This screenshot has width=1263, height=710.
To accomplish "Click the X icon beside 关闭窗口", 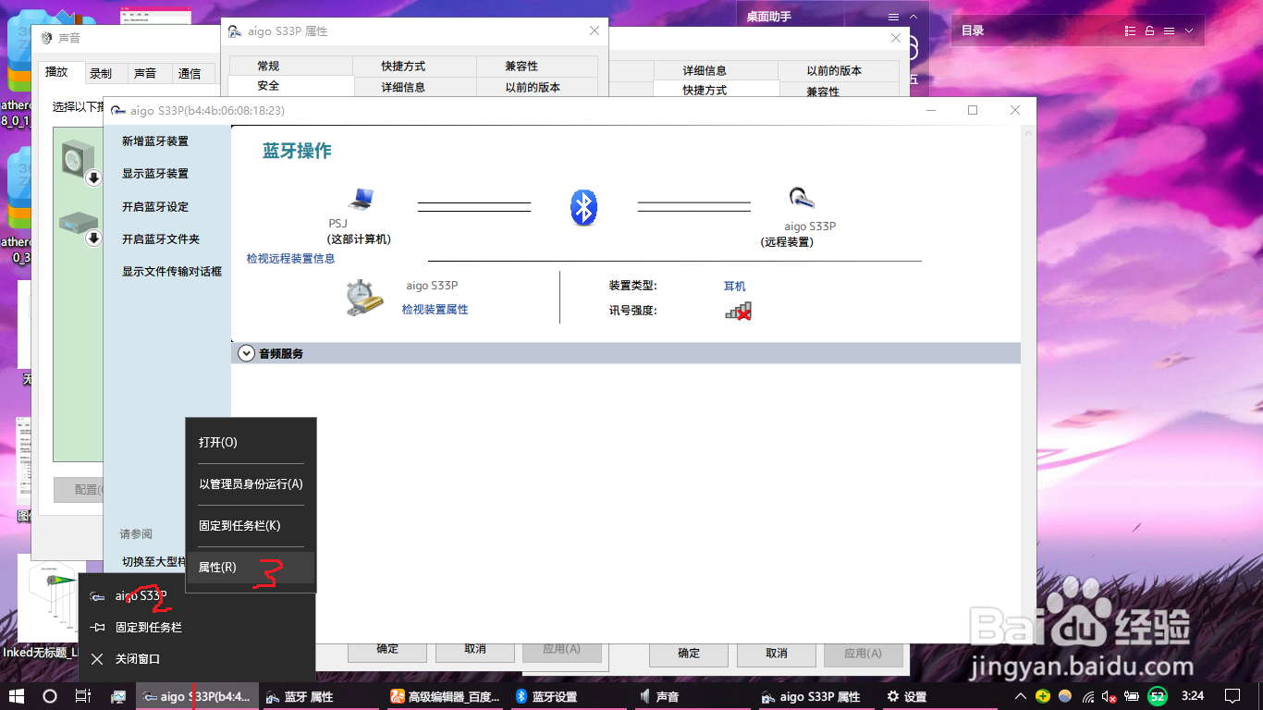I will pos(97,659).
